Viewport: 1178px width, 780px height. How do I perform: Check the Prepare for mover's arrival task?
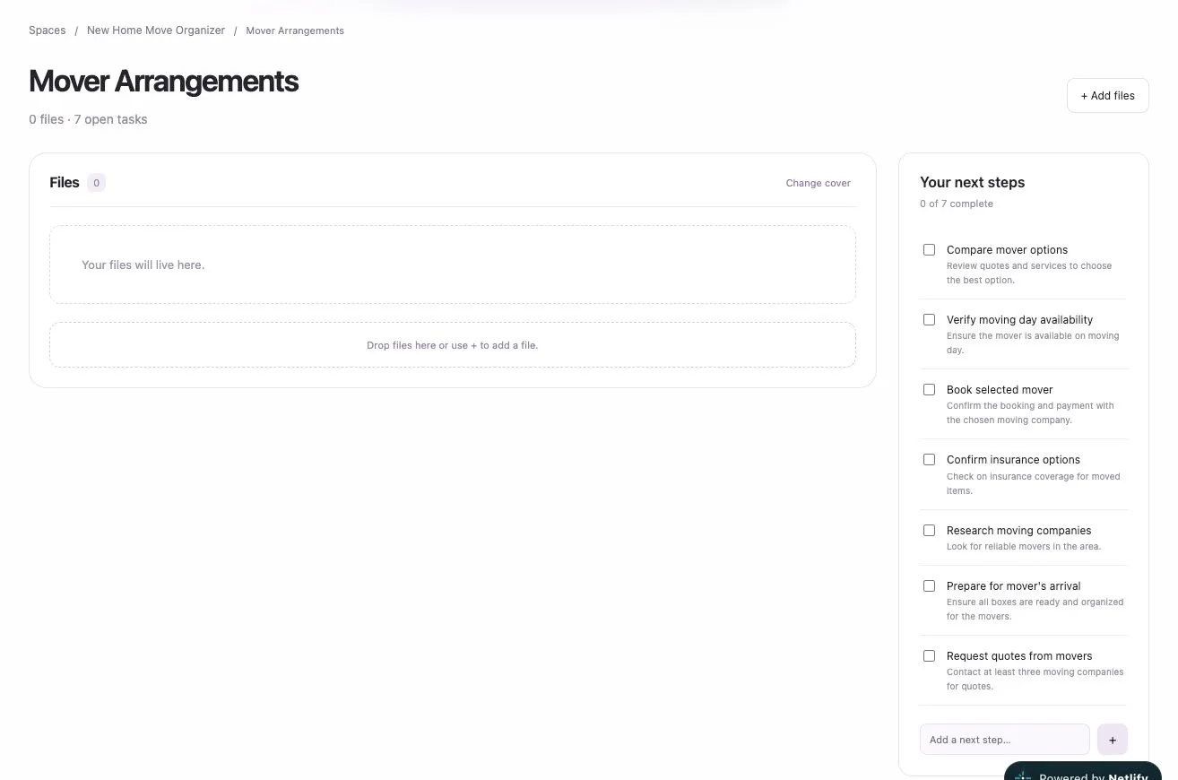(929, 586)
